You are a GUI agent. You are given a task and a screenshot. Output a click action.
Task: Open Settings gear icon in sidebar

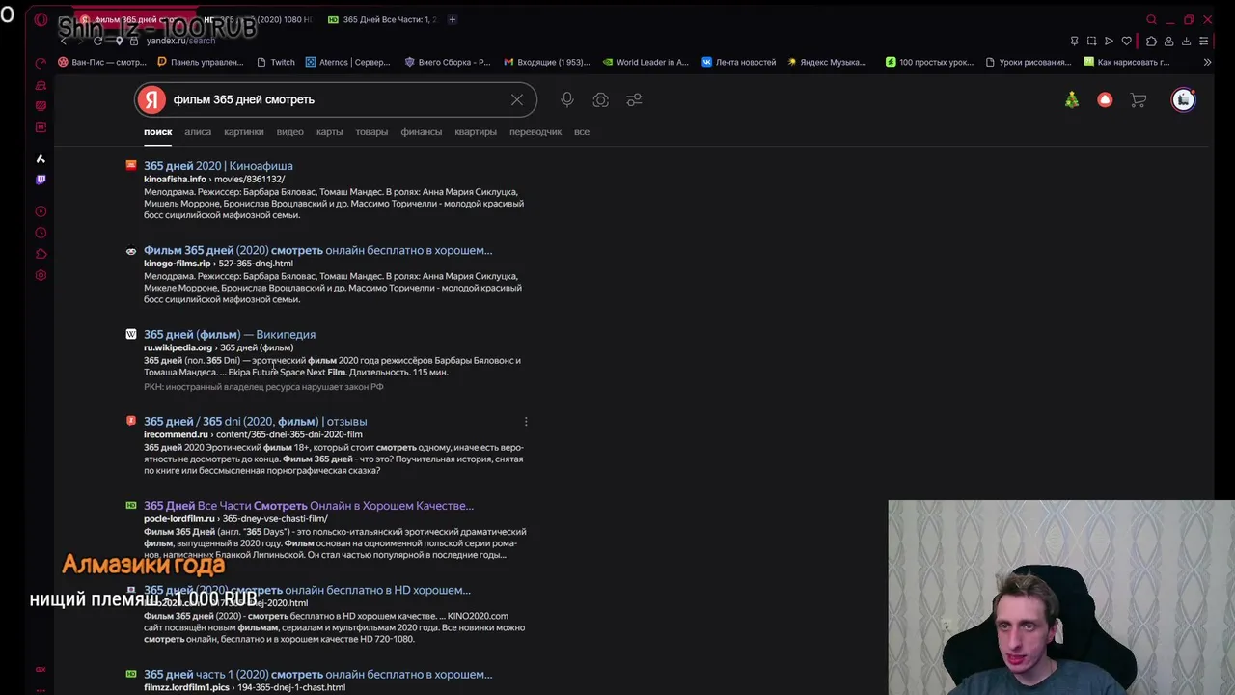41,275
